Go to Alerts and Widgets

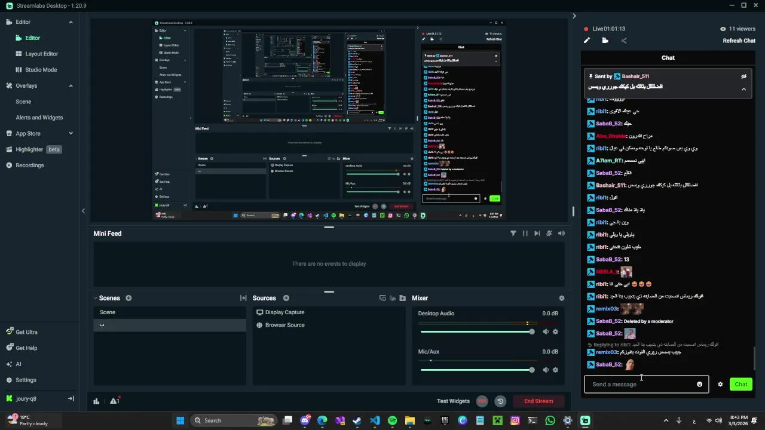click(x=39, y=118)
